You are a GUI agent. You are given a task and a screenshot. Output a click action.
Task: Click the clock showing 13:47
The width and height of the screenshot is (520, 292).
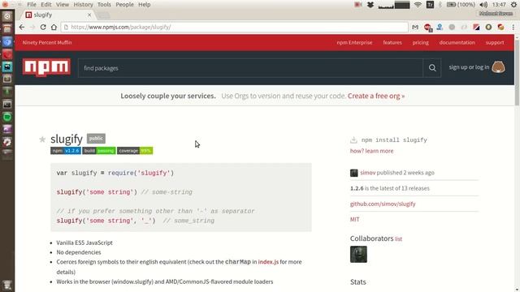point(499,5)
